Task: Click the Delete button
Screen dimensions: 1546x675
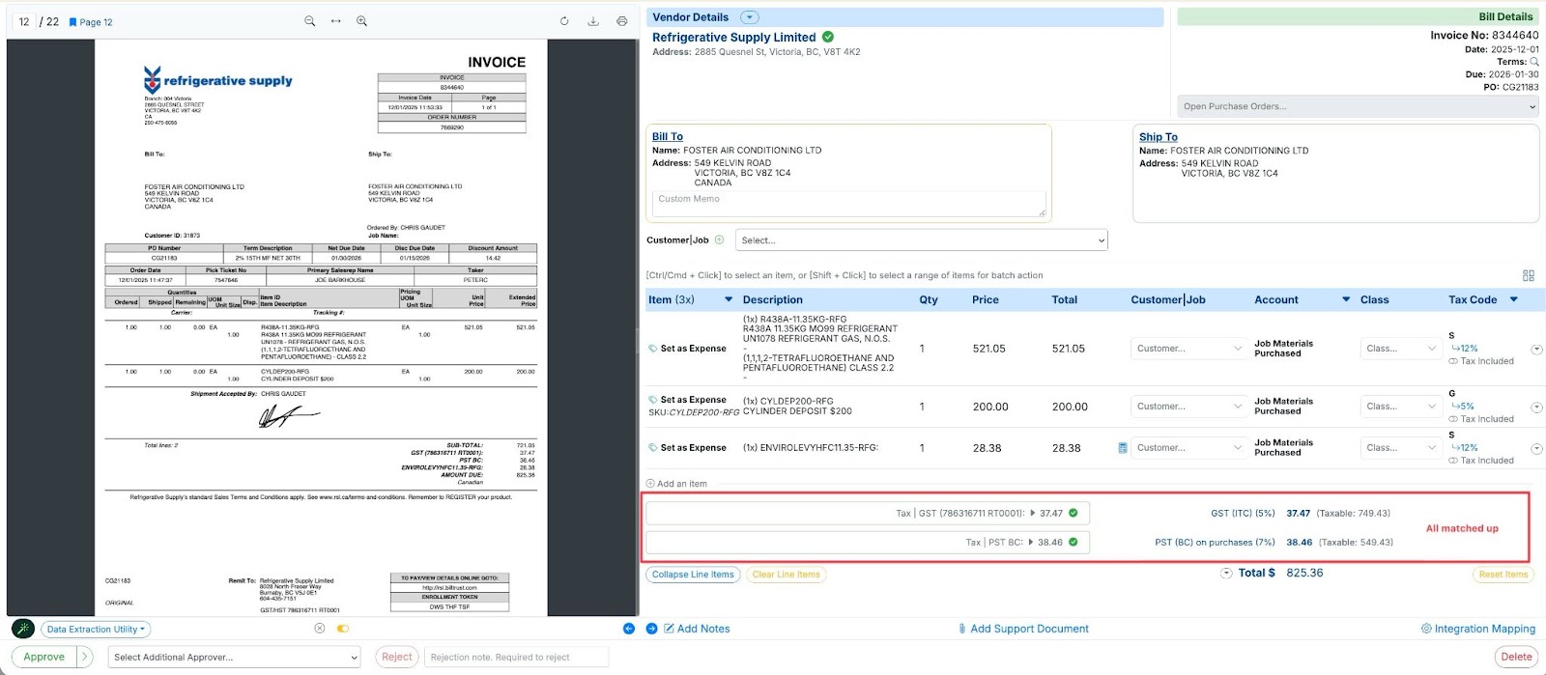Action: point(1516,657)
